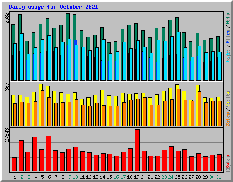Click the cyan pages bar for day 6
Viewport: 233px width, 182px height.
click(x=49, y=58)
